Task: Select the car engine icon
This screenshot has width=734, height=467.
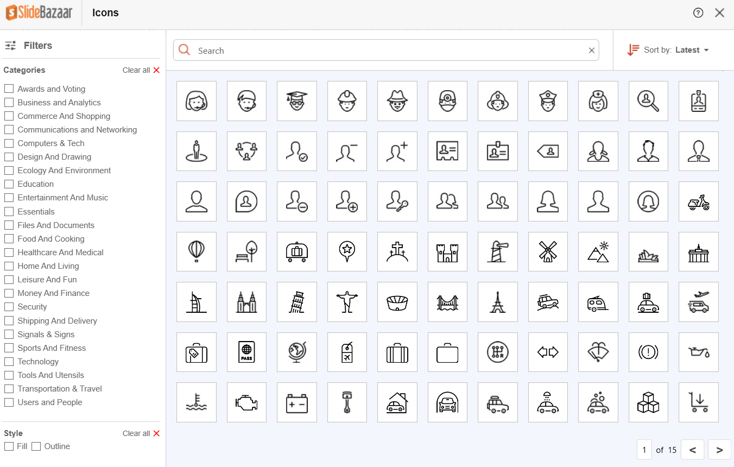Action: [x=246, y=402]
